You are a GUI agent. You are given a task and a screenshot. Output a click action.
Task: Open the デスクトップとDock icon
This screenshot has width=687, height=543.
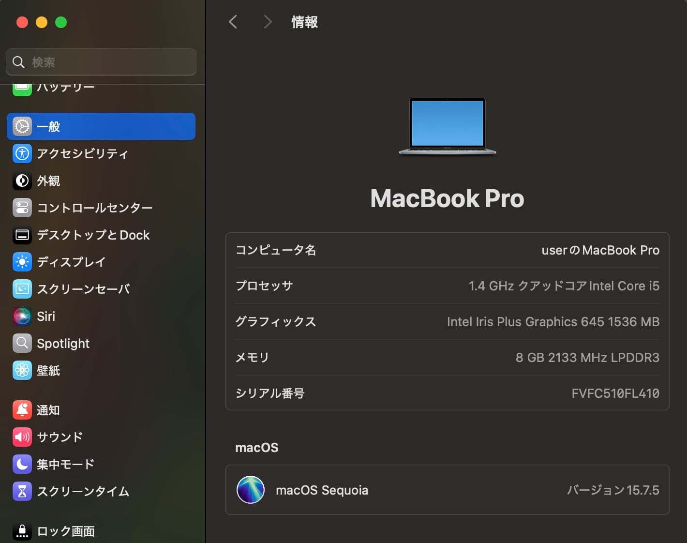22,235
